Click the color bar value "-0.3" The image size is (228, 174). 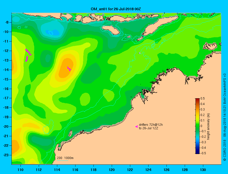[x=203, y=142]
